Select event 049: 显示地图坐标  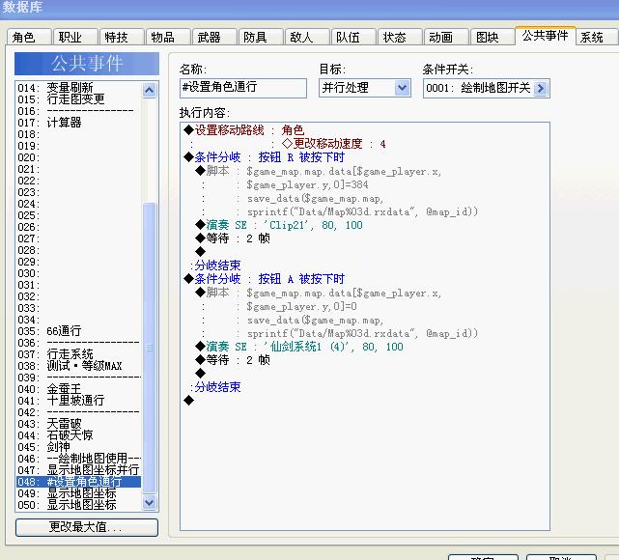tap(78, 493)
